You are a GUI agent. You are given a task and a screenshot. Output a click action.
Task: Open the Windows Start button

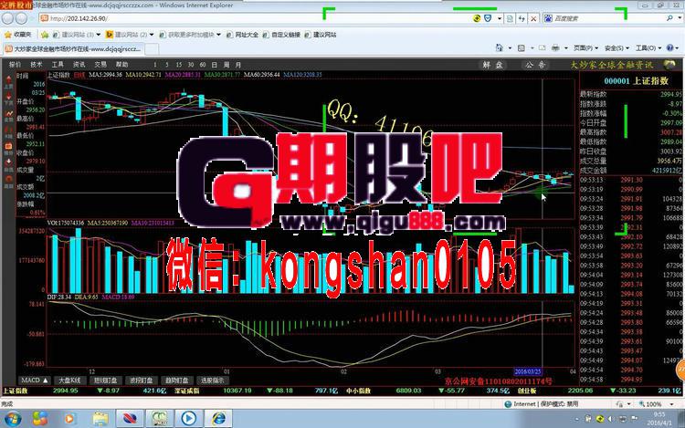pyautogui.click(x=12, y=419)
